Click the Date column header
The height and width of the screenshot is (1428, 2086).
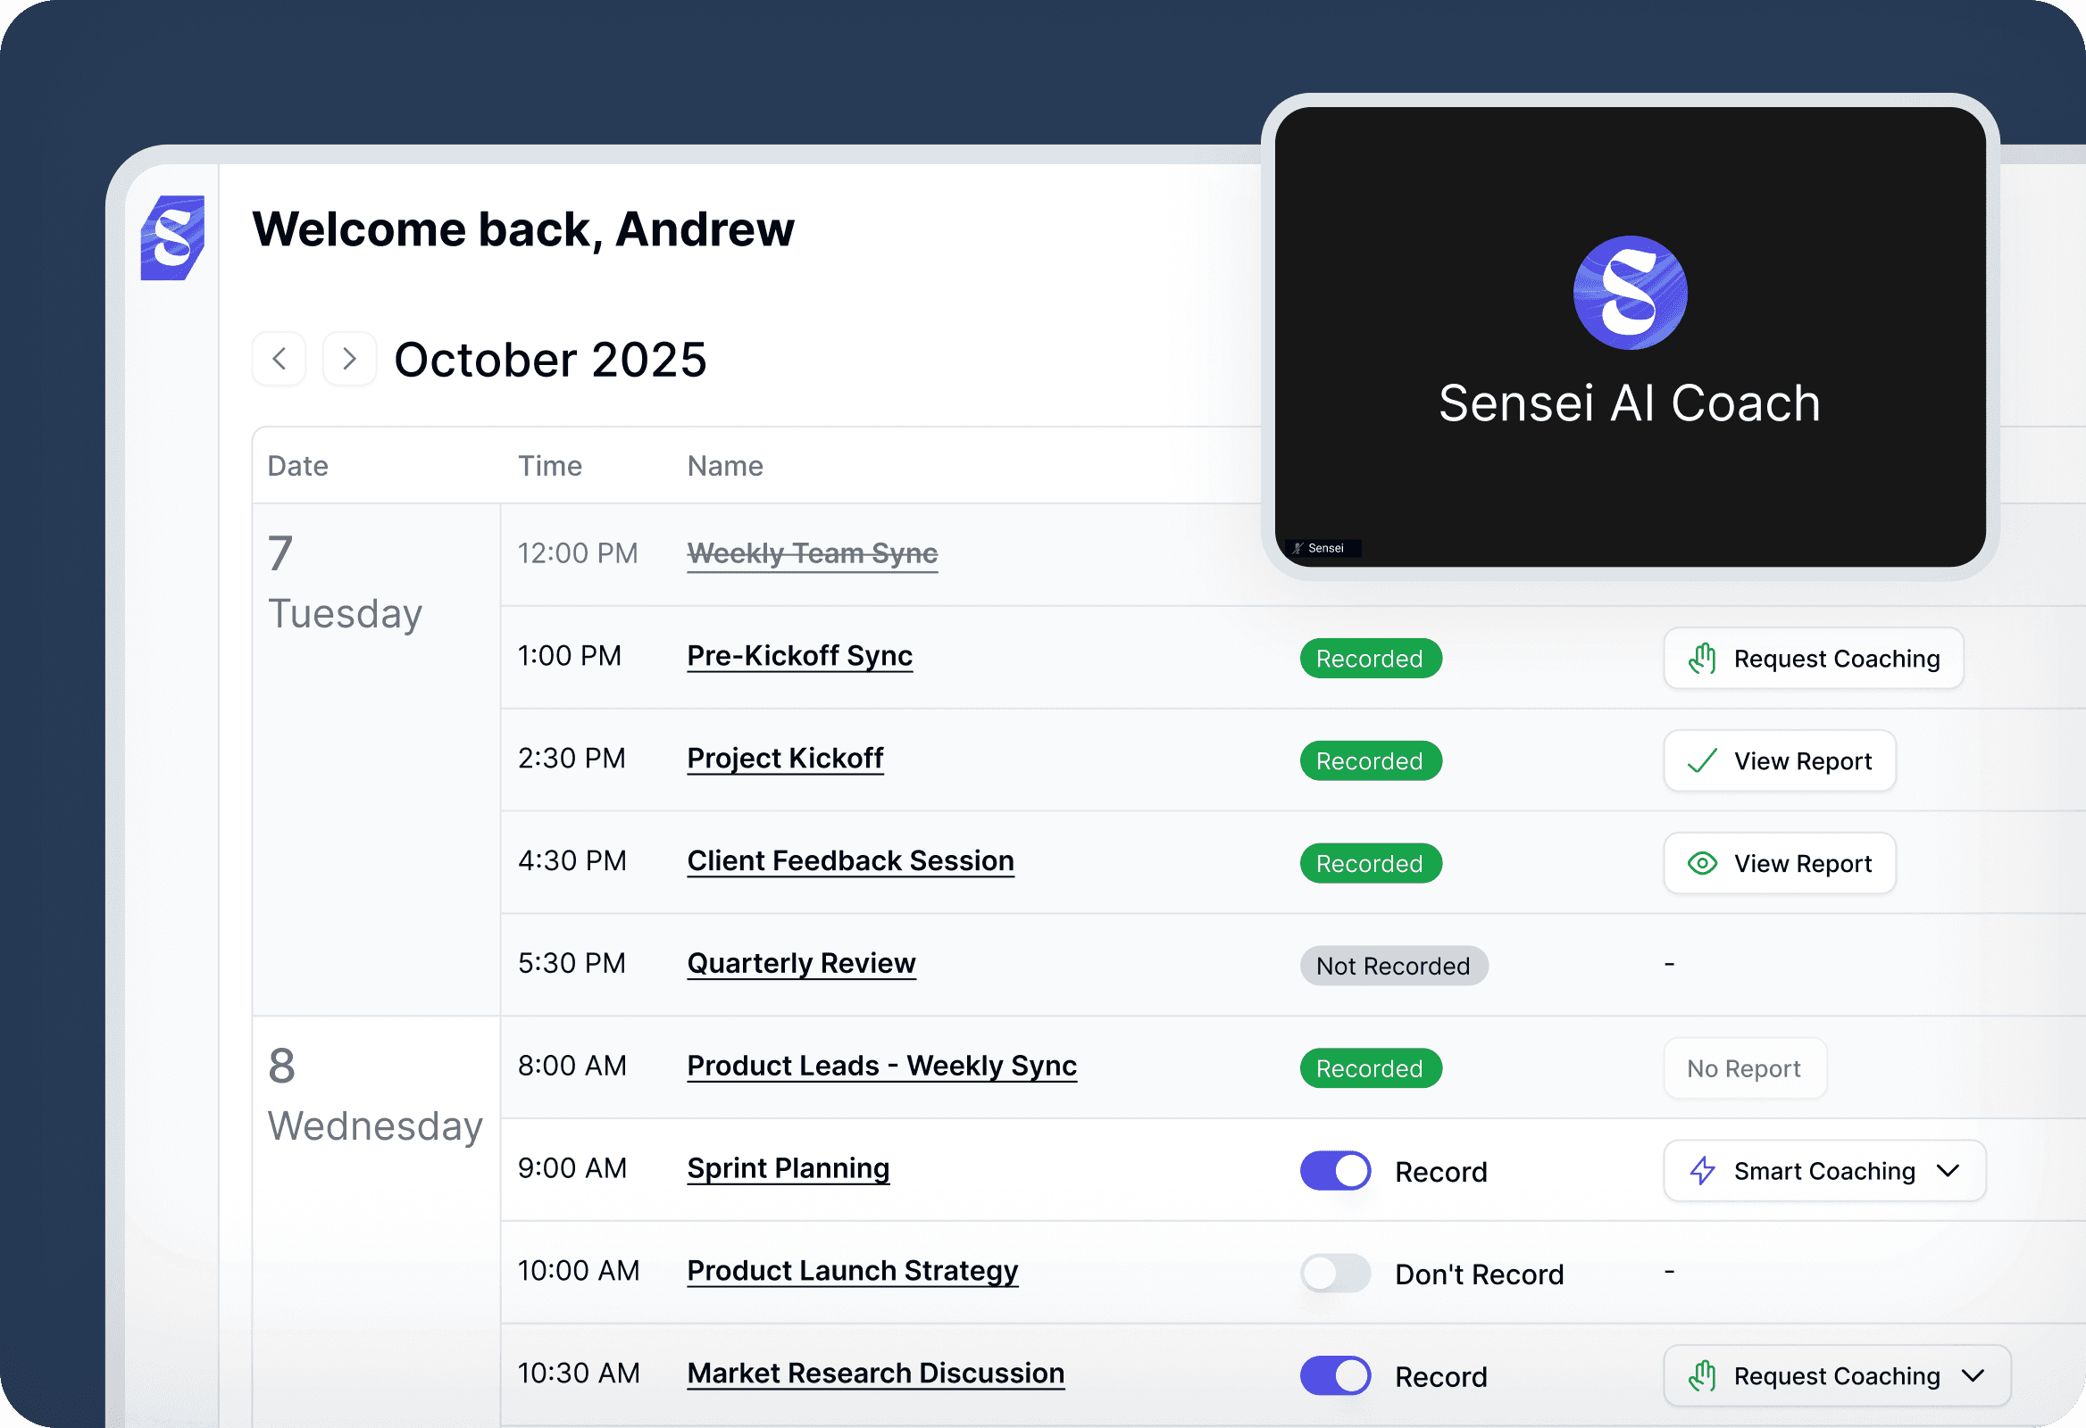(x=297, y=466)
